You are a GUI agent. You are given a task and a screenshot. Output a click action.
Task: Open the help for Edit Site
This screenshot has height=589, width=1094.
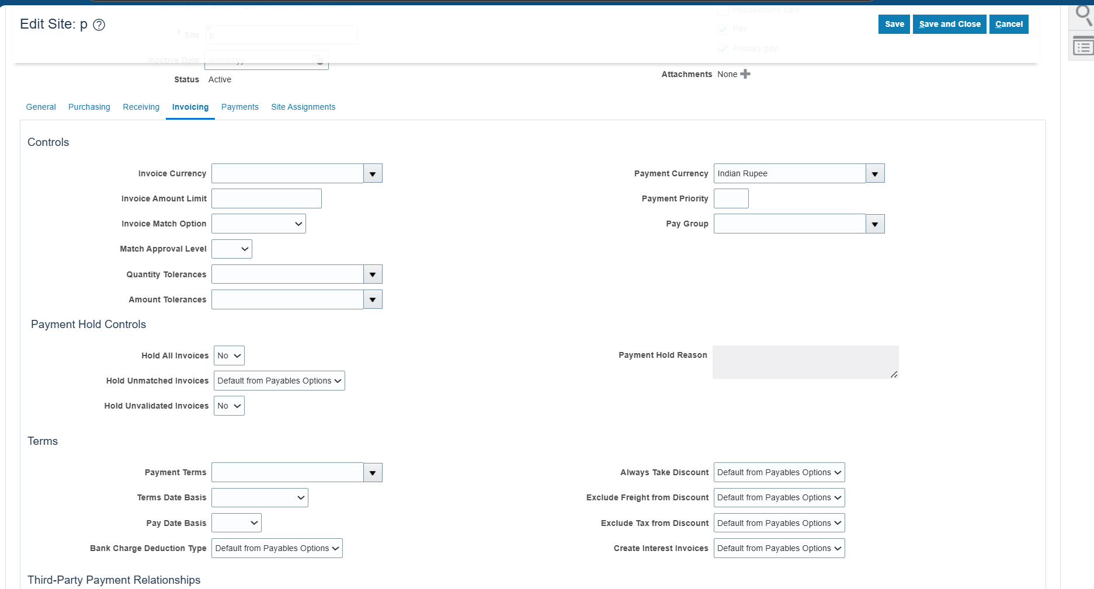tap(99, 25)
